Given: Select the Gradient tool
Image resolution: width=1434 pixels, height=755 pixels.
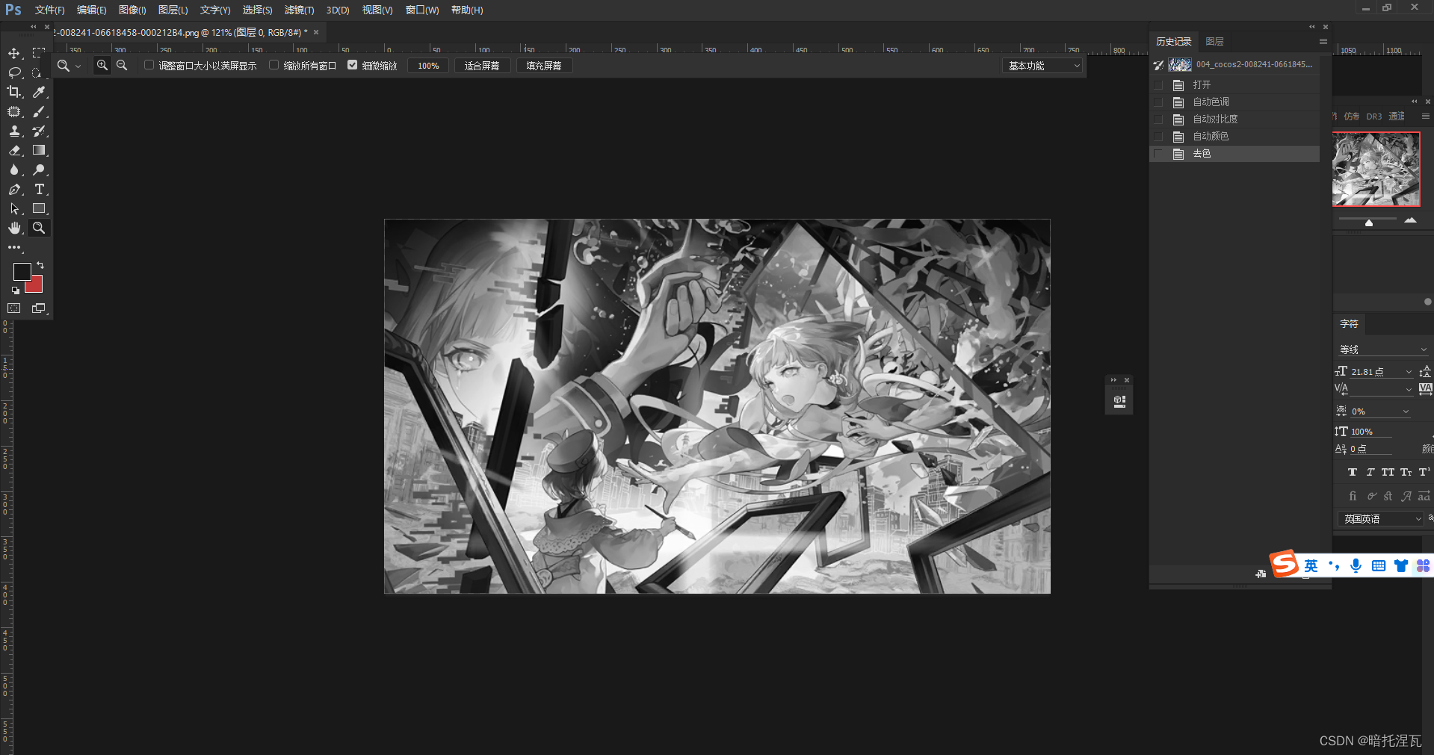Looking at the screenshot, I should (39, 150).
